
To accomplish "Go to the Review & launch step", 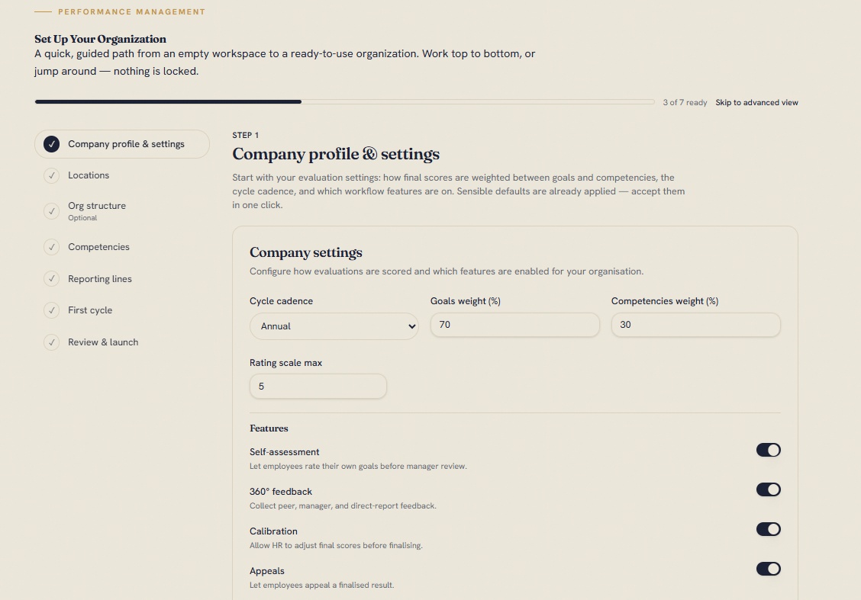I will pyautogui.click(x=122, y=342).
